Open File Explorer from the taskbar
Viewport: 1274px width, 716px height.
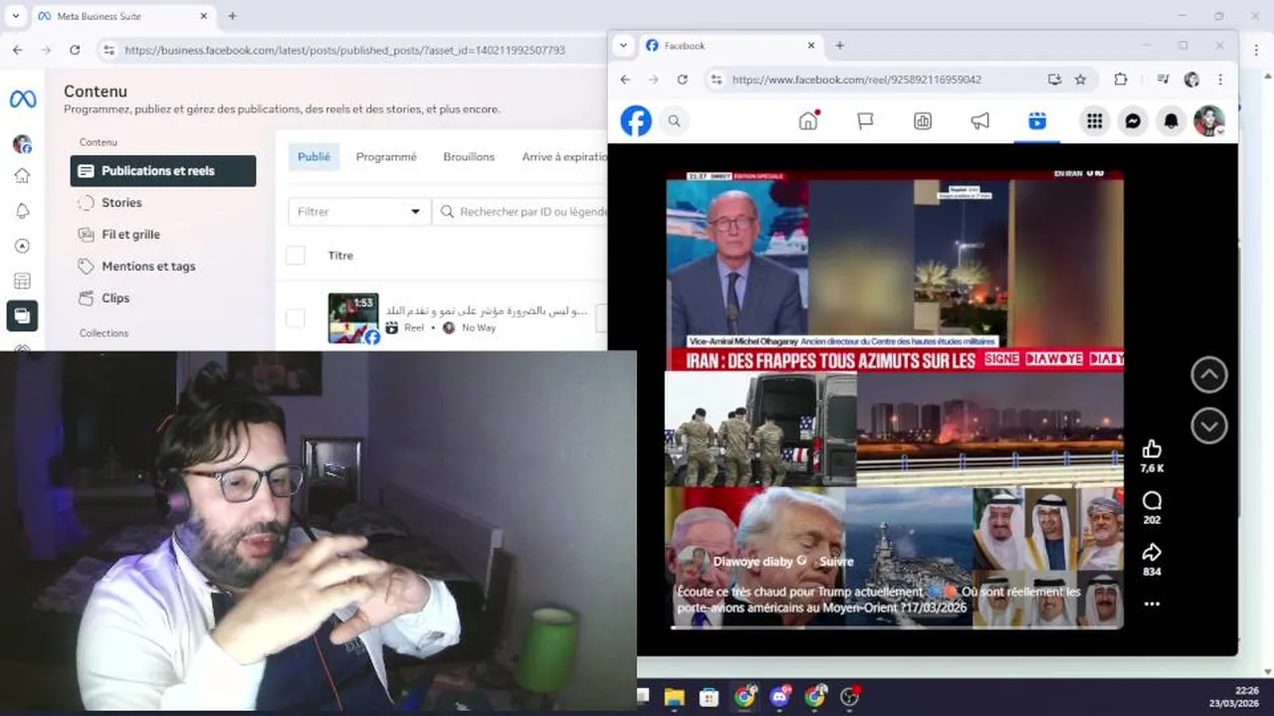pos(674,697)
